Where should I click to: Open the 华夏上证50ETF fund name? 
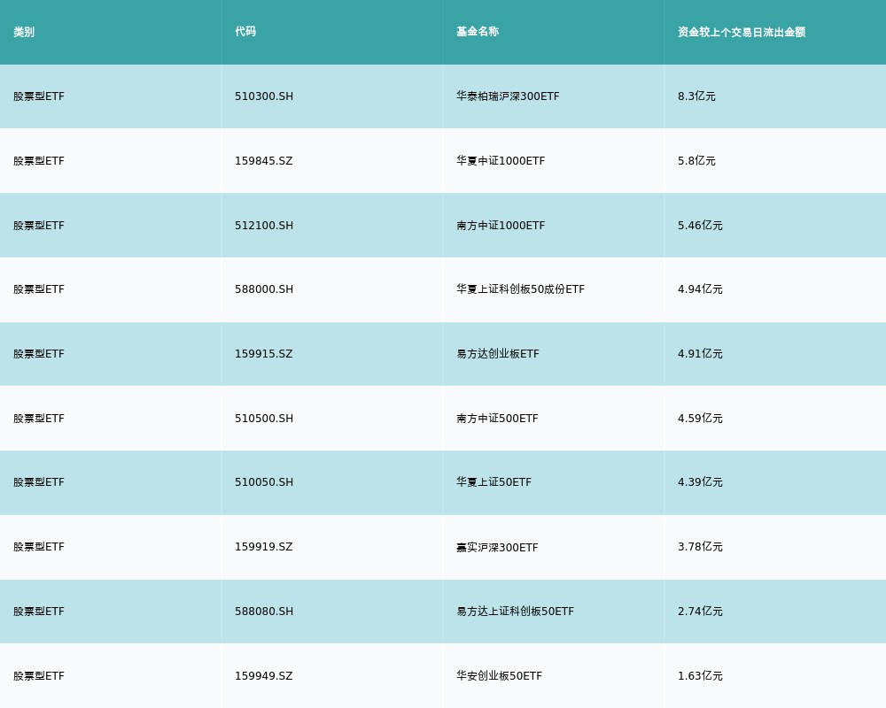494,482
